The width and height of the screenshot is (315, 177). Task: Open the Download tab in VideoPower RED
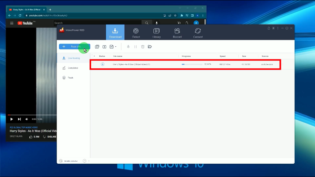tap(115, 32)
